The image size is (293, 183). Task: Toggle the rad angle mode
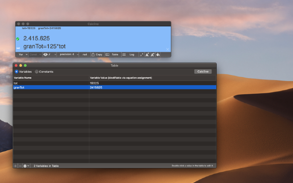pyautogui.click(x=85, y=55)
